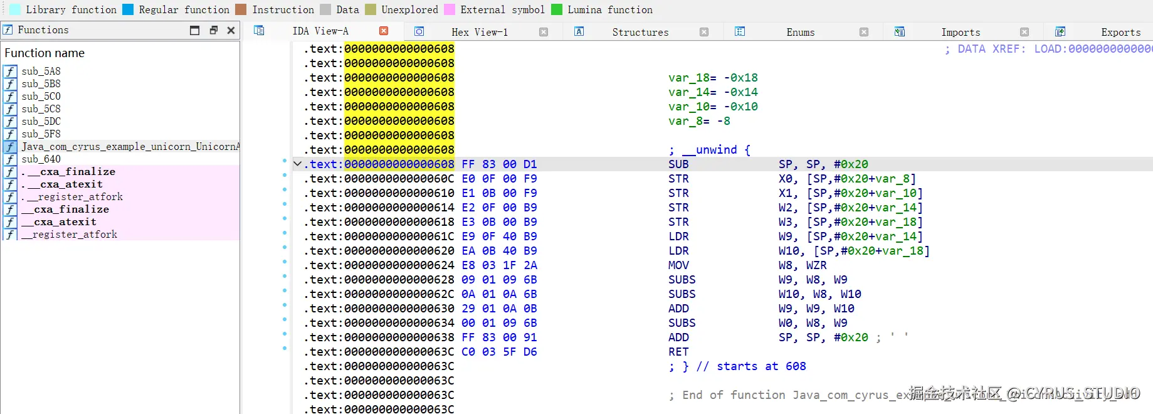1153x414 pixels.
Task: Maximize the Functions panel
Action: coord(195,30)
